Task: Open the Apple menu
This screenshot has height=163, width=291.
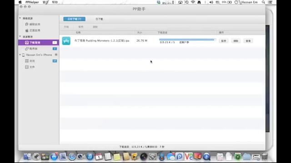Action: pyautogui.click(x=20, y=2)
